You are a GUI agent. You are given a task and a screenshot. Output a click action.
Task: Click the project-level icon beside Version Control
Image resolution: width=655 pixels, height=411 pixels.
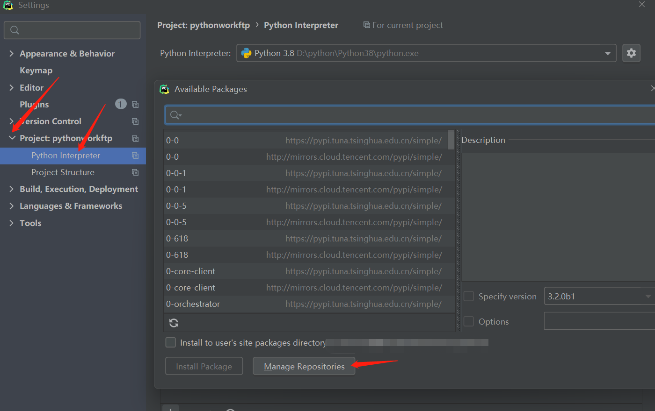coord(135,121)
